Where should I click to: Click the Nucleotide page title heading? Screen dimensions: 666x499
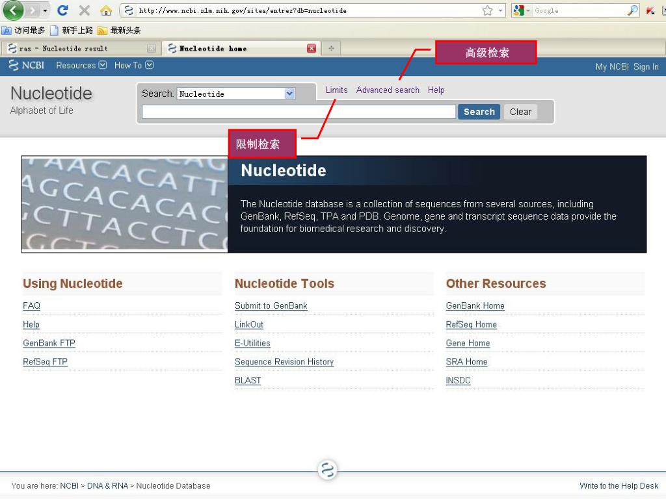point(51,94)
